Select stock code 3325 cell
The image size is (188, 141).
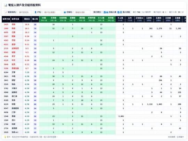coord(6,84)
